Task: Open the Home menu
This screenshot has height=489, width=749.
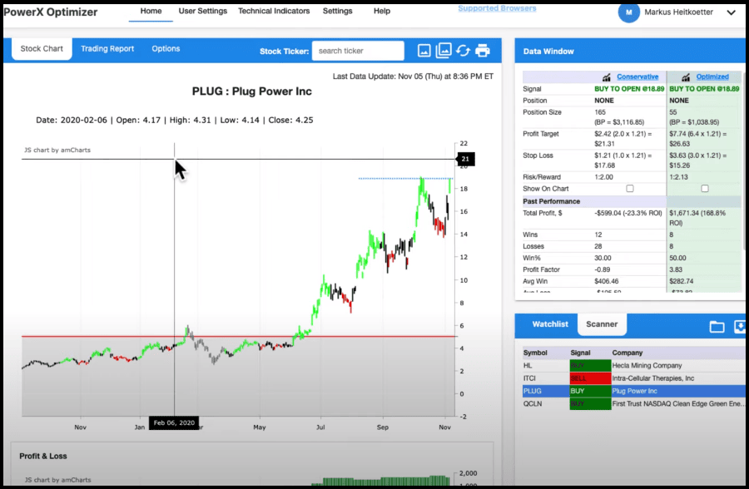Action: coord(151,11)
